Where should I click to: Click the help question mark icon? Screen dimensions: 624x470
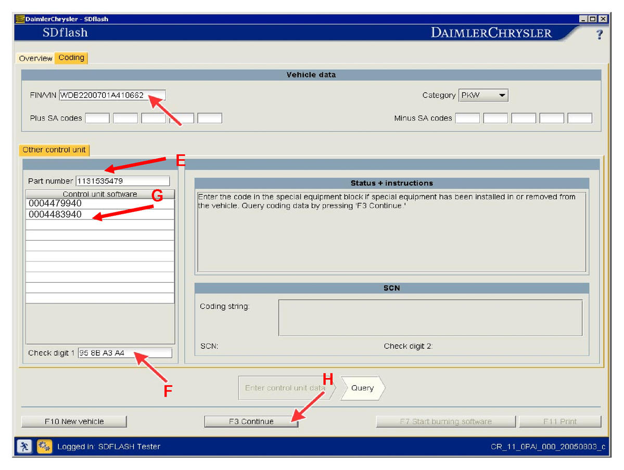click(599, 34)
